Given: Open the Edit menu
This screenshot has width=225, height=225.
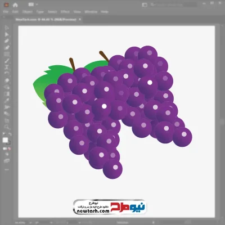Looking at the screenshot, I should (x=15, y=12).
